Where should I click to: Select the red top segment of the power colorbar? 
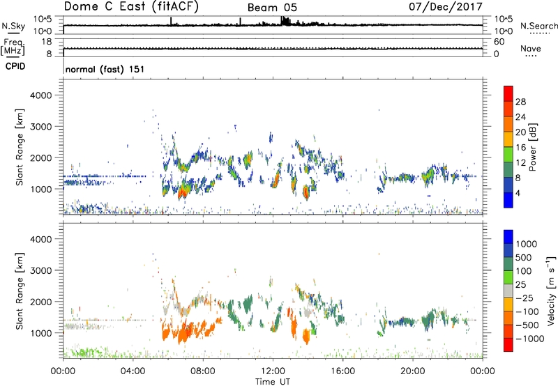point(508,93)
